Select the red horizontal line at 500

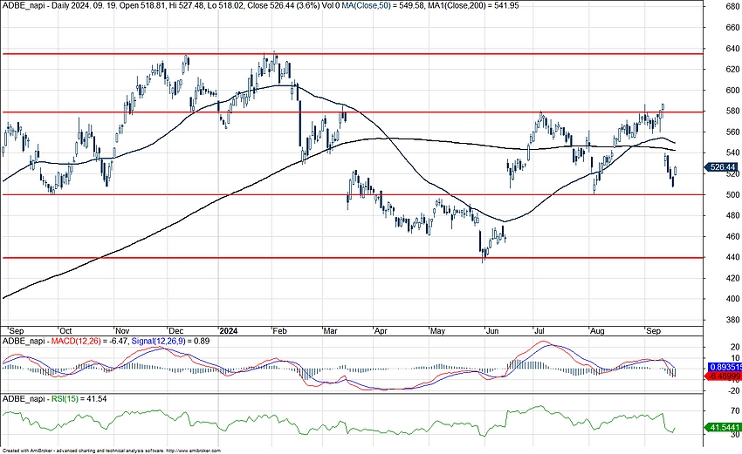point(352,194)
